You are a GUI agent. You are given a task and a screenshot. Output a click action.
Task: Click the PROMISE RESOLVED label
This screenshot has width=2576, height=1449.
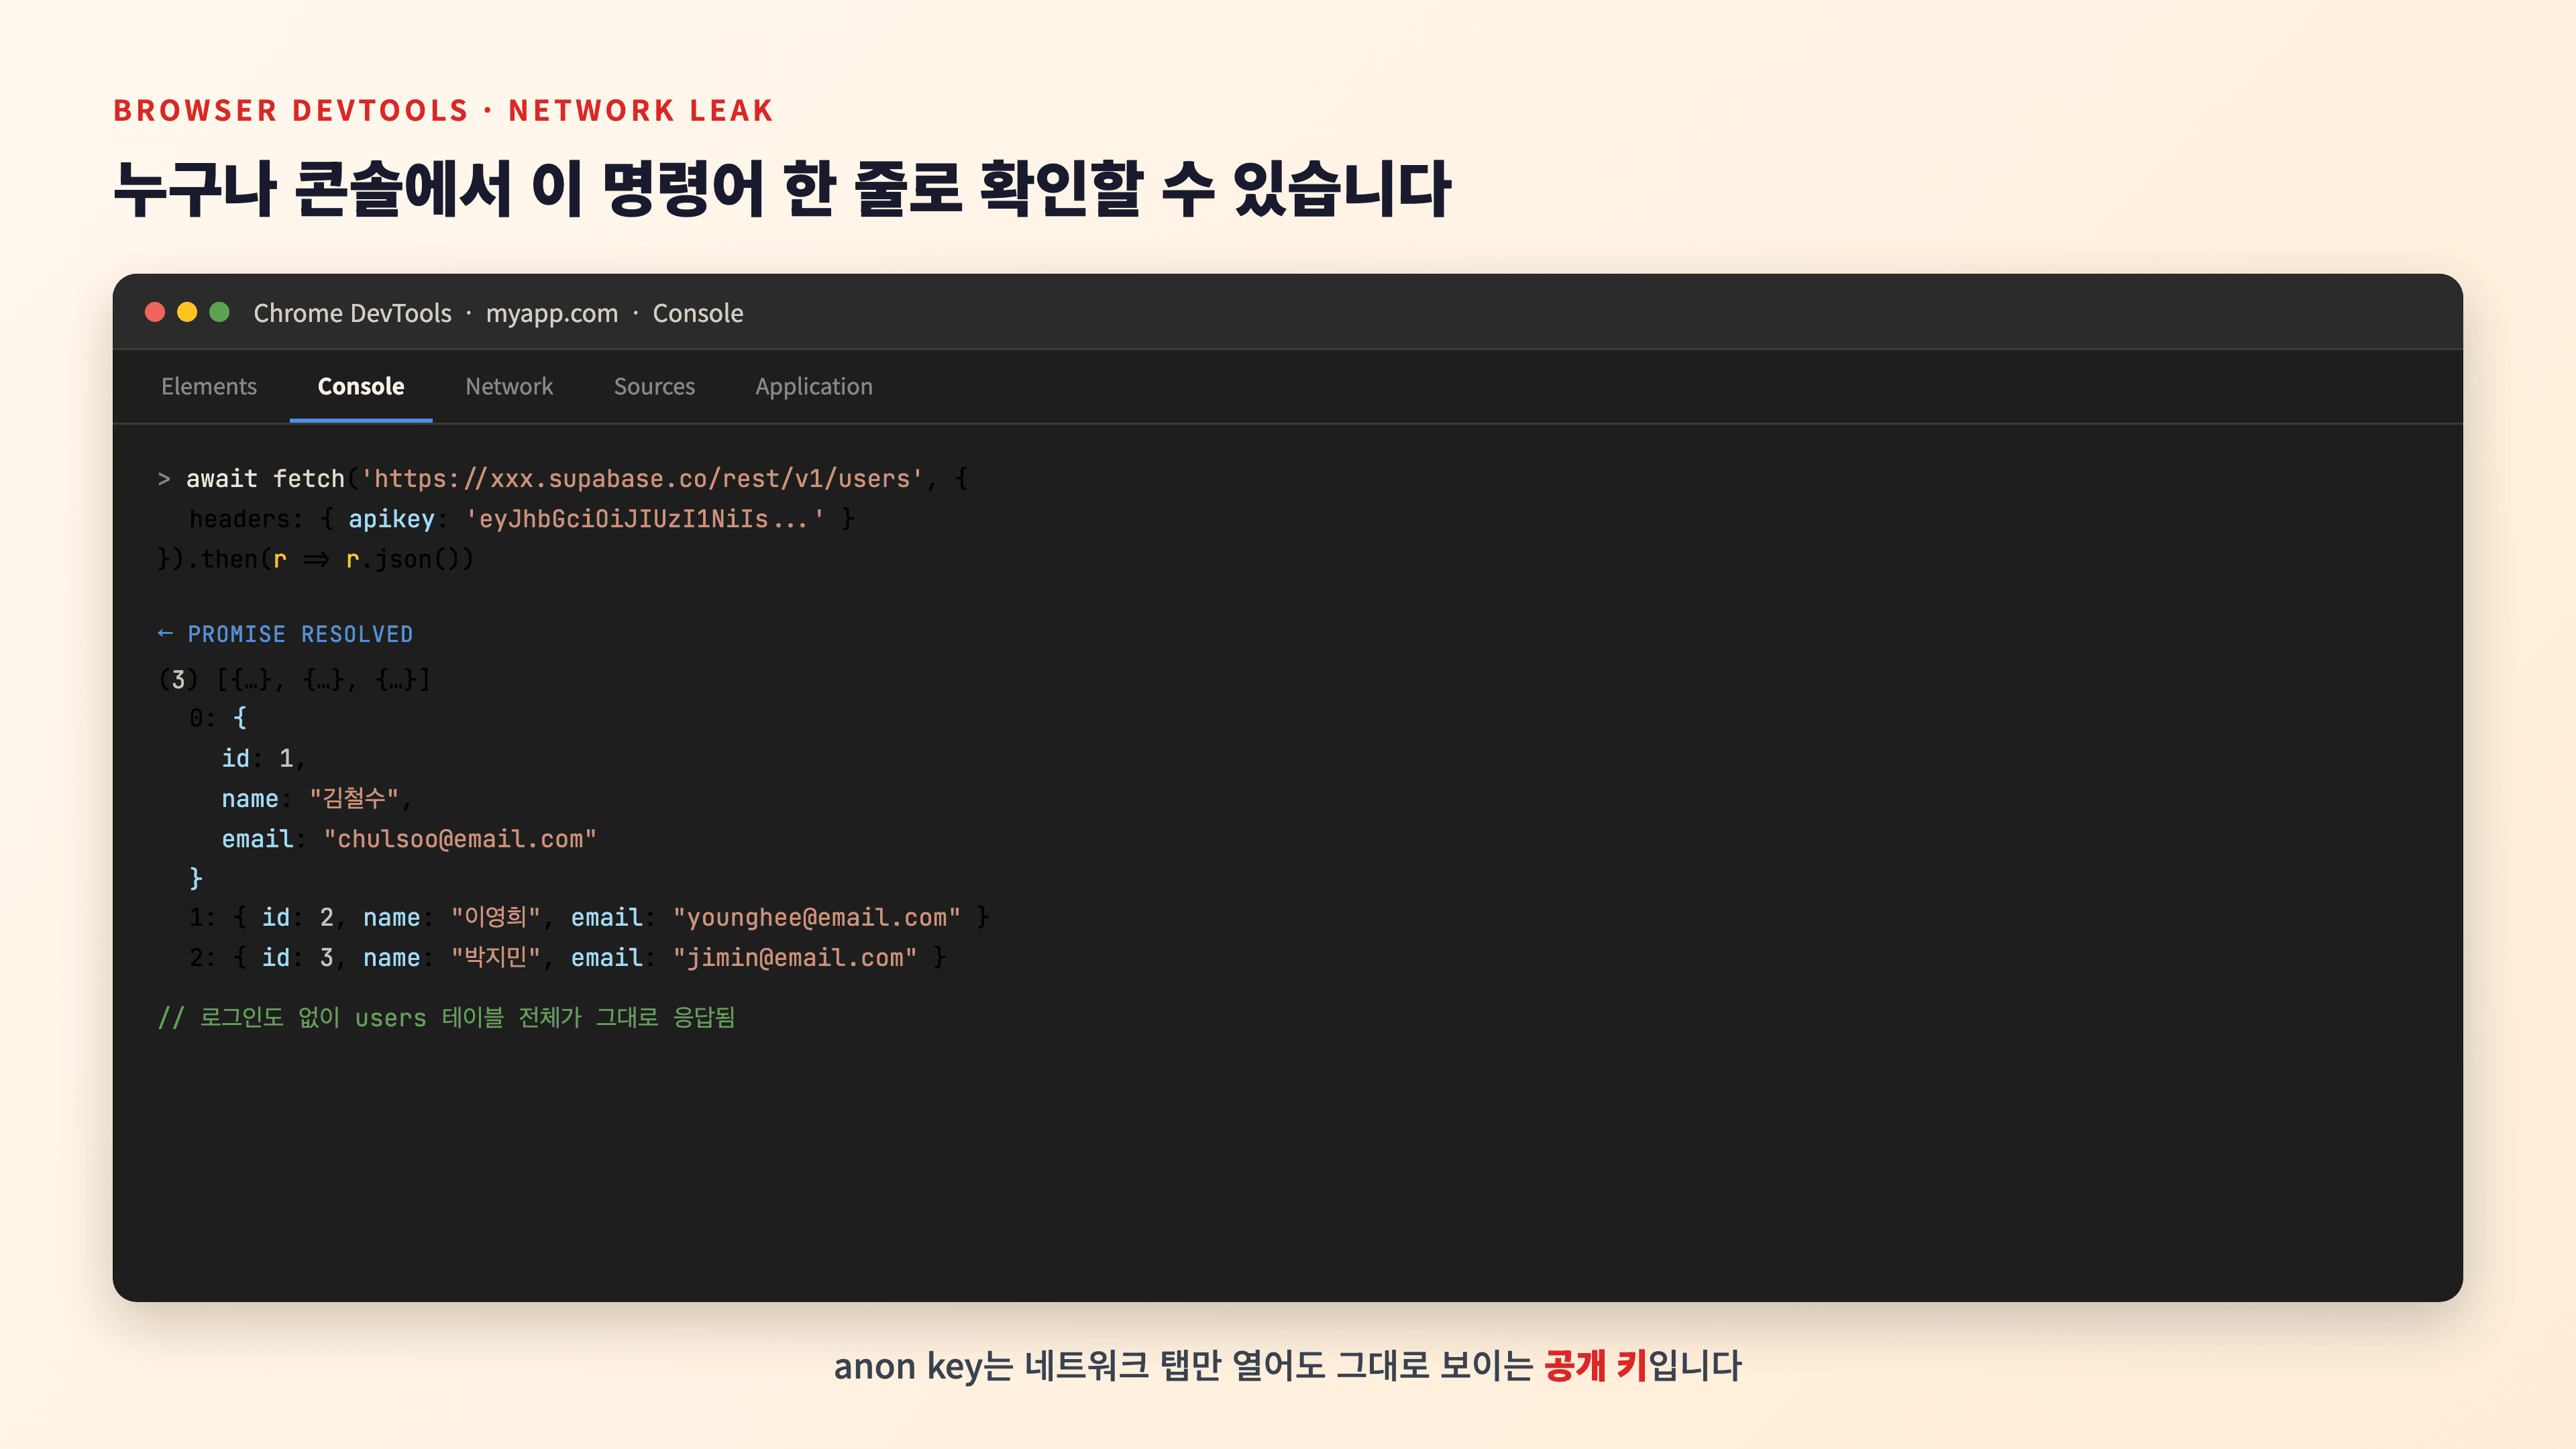click(x=300, y=634)
